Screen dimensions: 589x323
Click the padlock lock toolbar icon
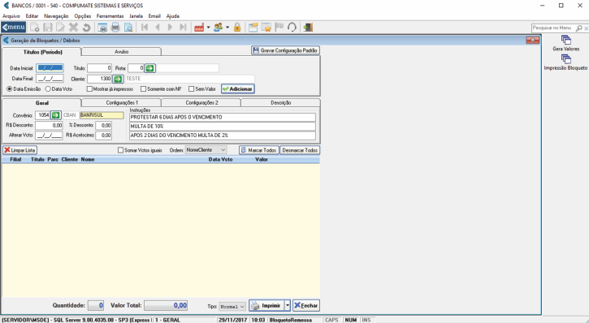[237, 27]
